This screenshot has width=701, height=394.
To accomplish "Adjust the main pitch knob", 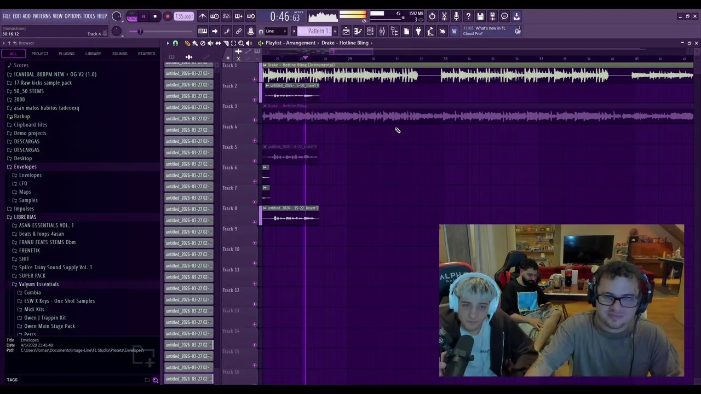I will pyautogui.click(x=117, y=31).
